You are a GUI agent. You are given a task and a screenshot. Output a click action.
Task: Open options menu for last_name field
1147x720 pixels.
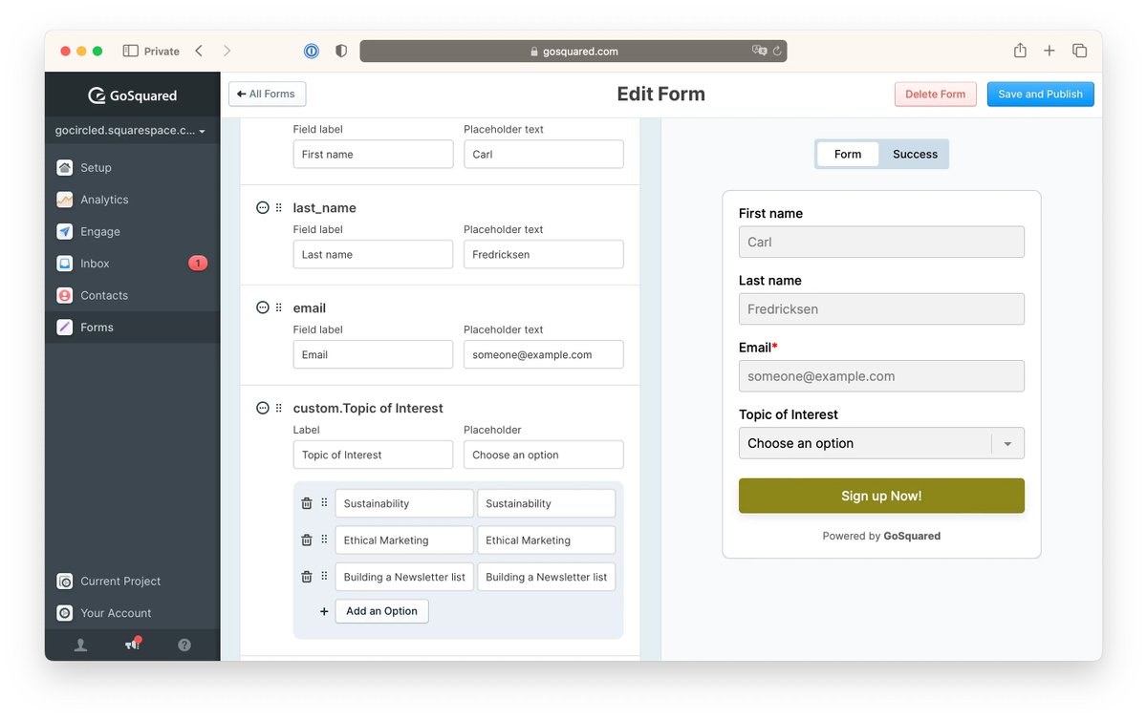(x=263, y=207)
